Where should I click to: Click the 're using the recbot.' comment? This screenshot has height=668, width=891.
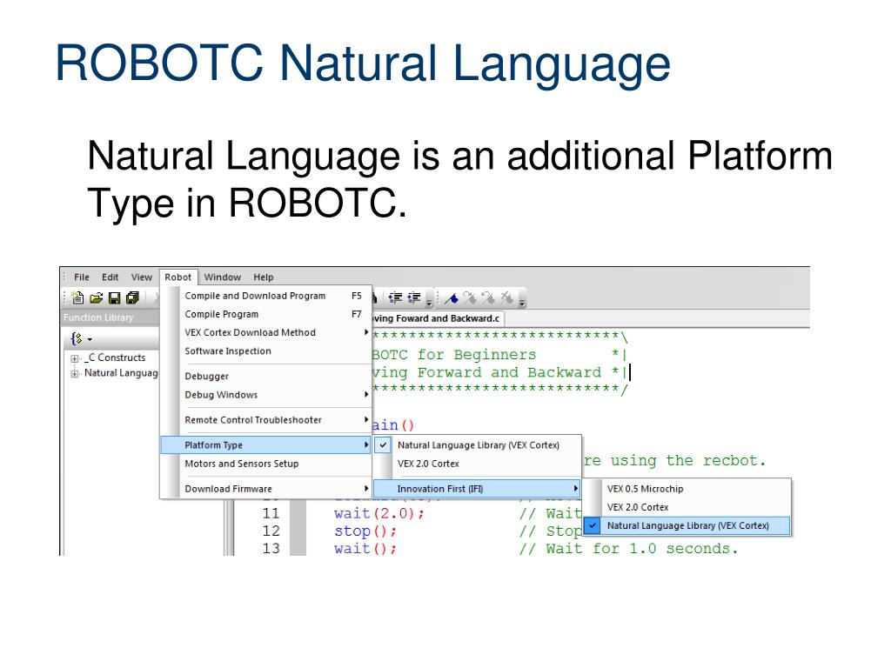coord(675,461)
